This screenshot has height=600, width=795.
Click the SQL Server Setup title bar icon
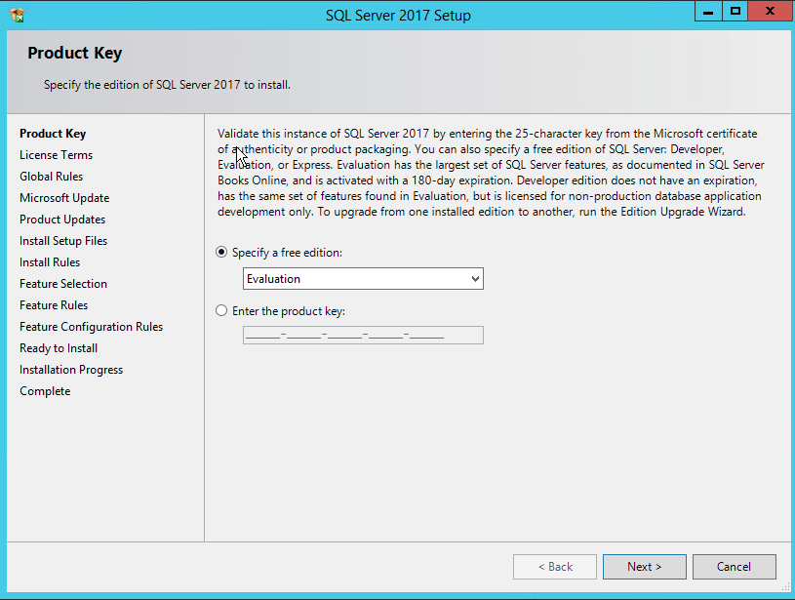coord(17,16)
